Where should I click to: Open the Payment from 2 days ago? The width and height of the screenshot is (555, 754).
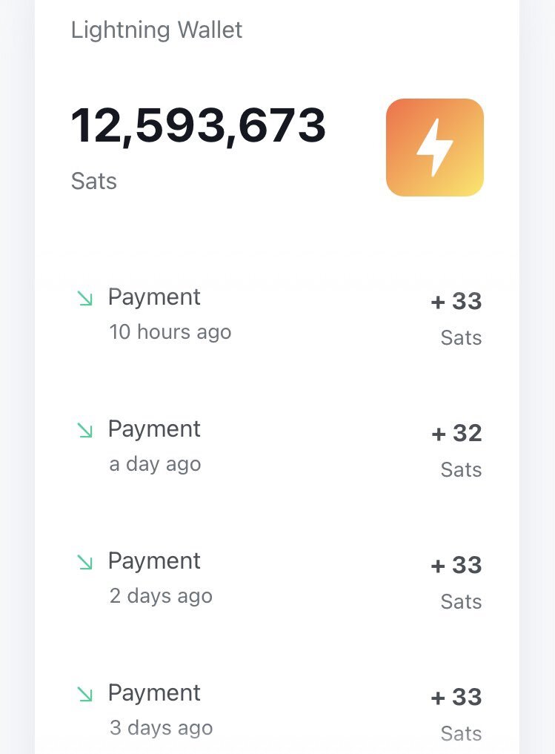pos(277,580)
